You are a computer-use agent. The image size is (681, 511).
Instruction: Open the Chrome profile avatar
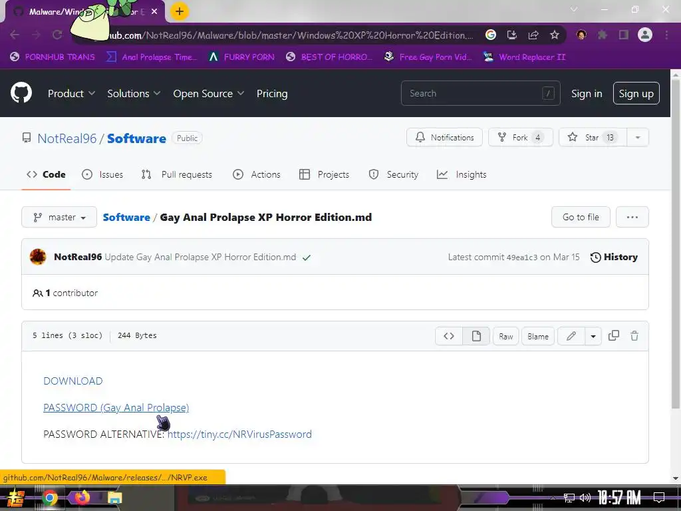click(645, 35)
